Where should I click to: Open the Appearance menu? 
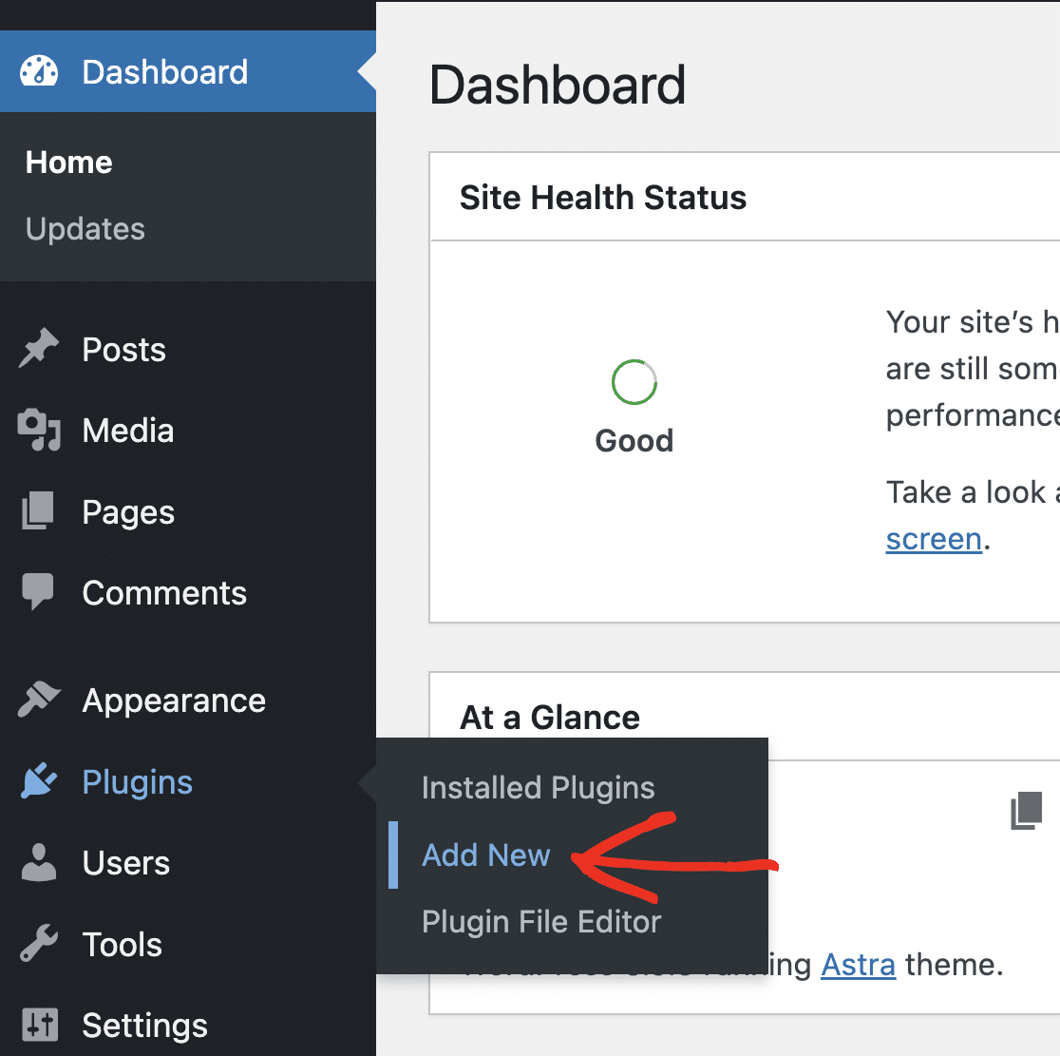[188, 701]
